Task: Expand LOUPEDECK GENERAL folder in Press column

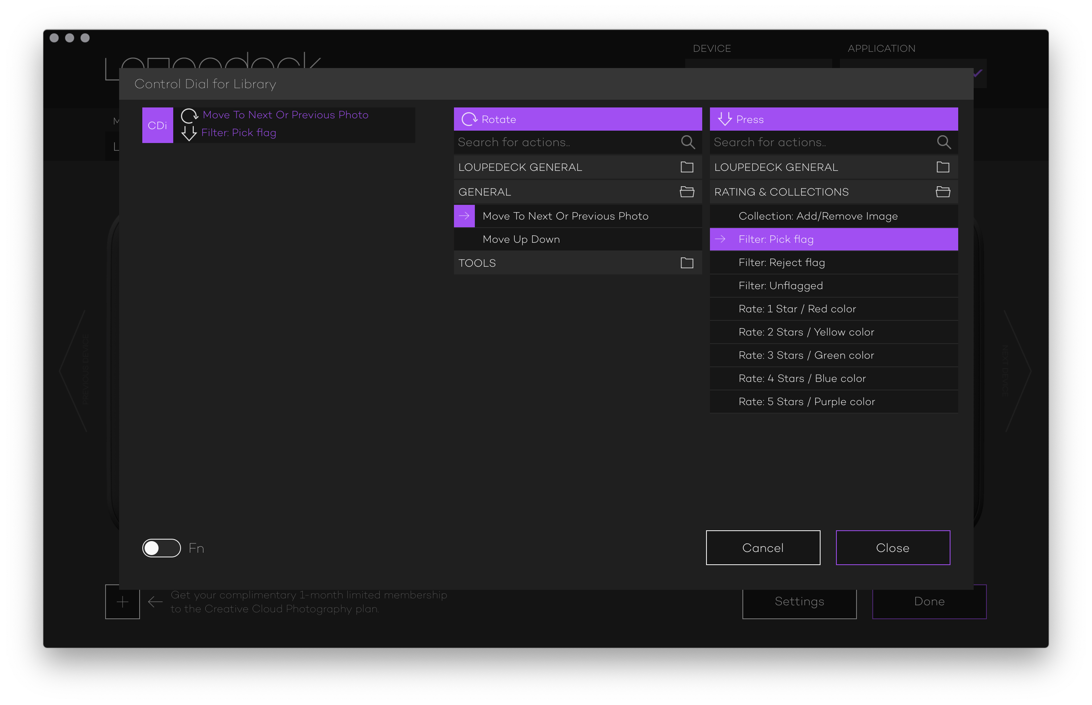Action: click(x=942, y=167)
